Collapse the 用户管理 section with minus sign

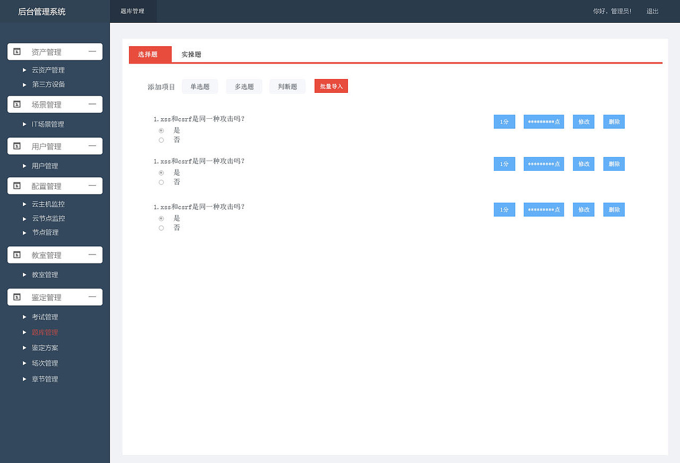[92, 146]
